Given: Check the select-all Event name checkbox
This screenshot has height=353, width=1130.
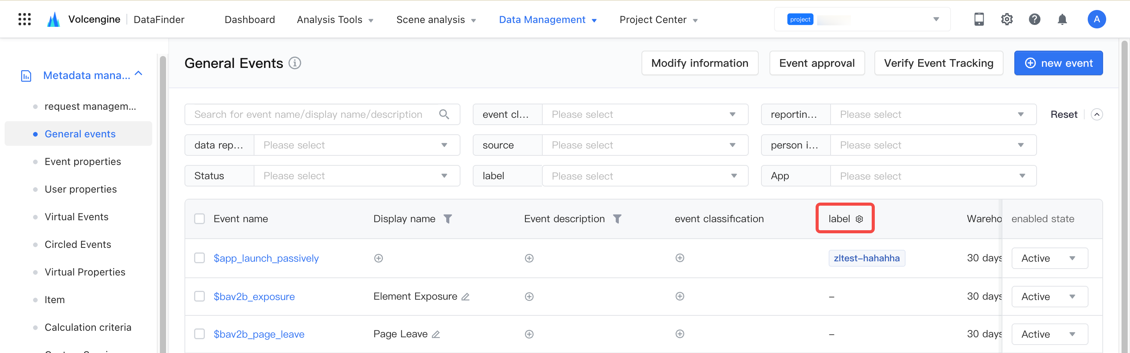Looking at the screenshot, I should pos(199,219).
